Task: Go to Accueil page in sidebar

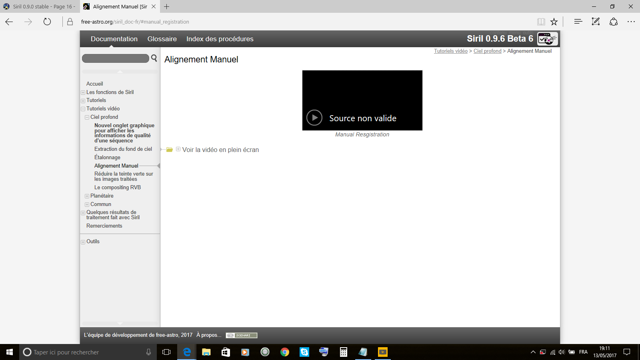Action: click(95, 84)
